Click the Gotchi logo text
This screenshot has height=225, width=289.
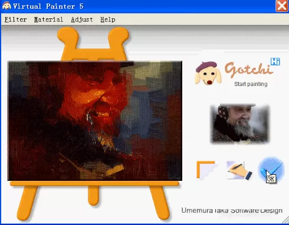pos(248,70)
